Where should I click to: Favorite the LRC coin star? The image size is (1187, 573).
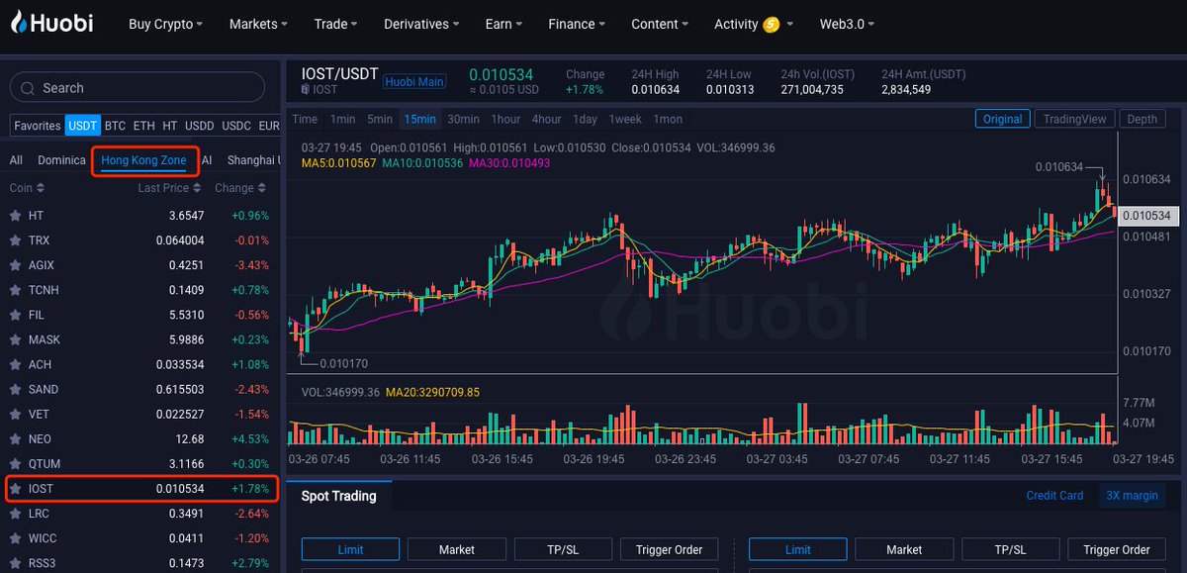click(14, 514)
